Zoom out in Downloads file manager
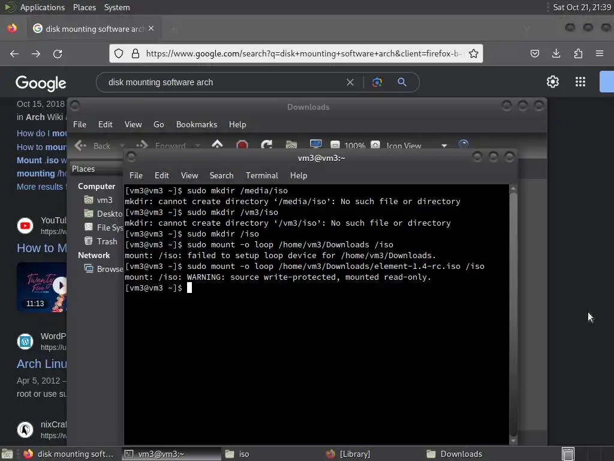 pos(335,145)
